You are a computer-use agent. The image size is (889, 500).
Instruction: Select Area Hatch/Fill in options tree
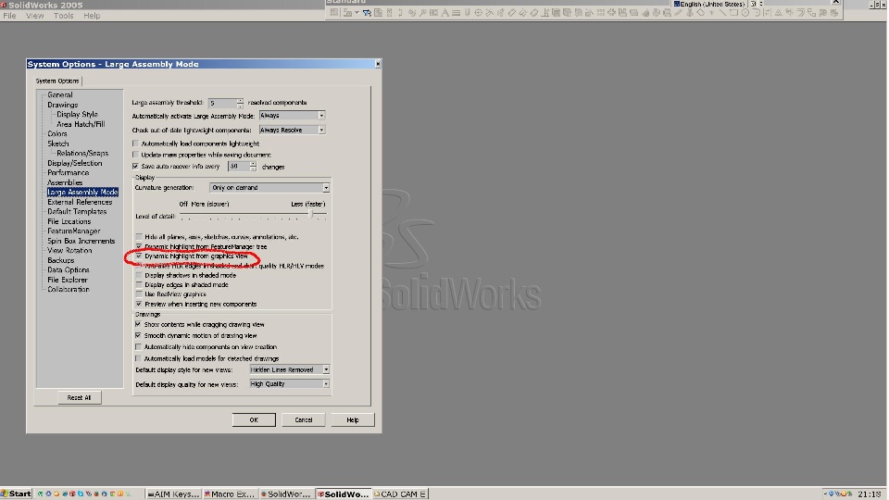[x=81, y=123]
